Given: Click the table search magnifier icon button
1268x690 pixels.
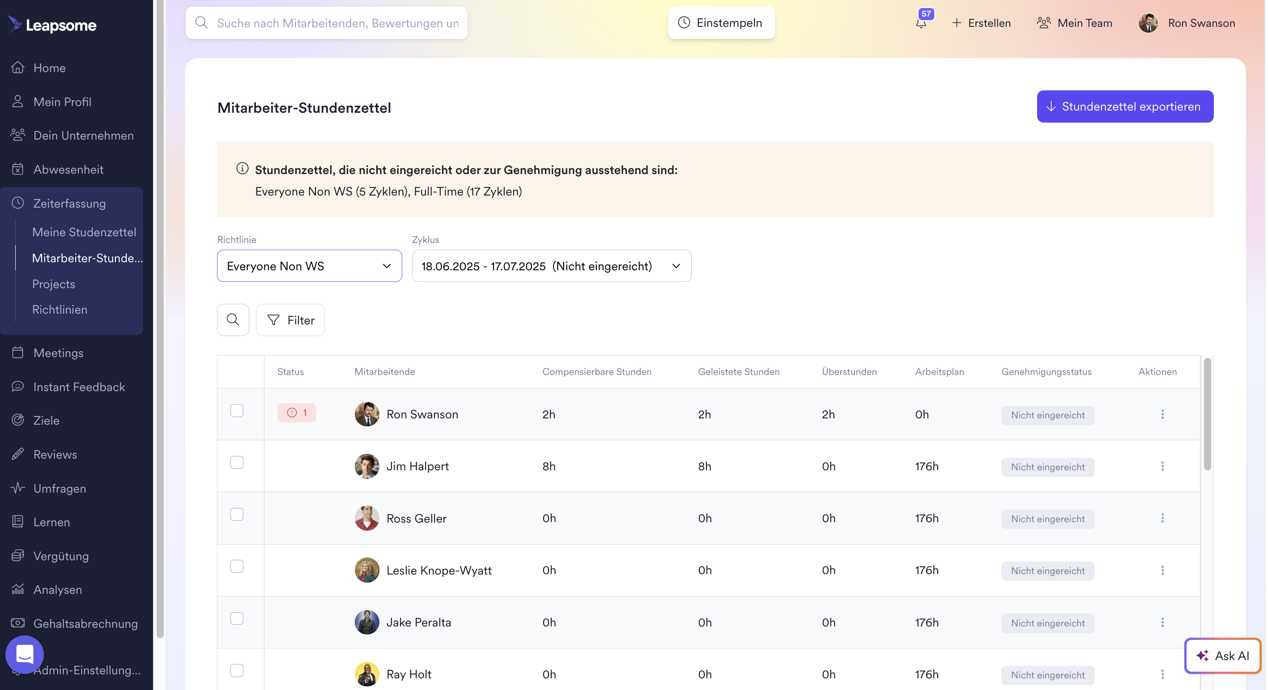Looking at the screenshot, I should tap(233, 319).
